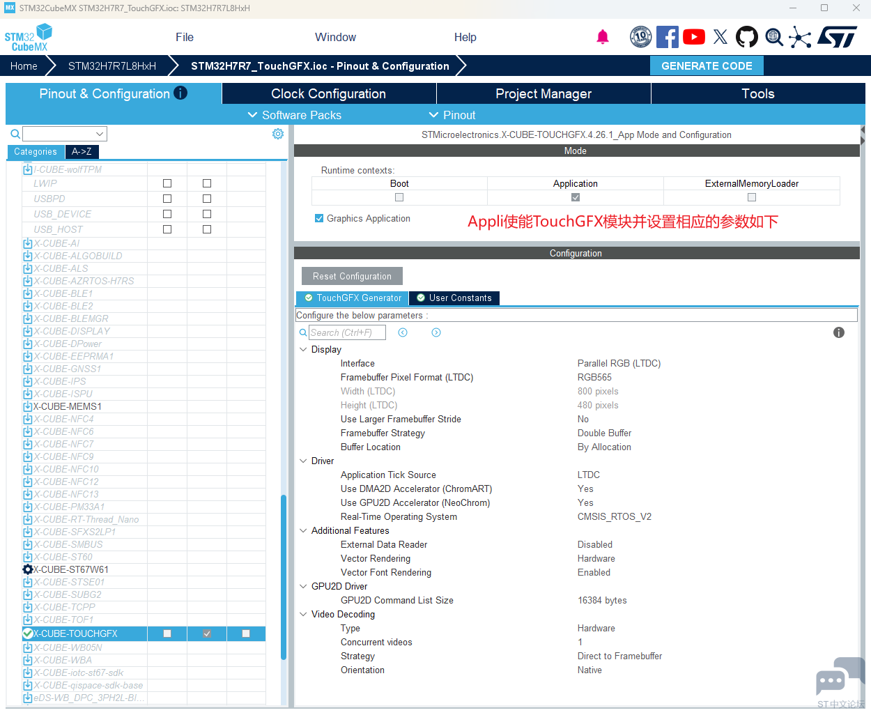Go to next parameter search result arrow
The width and height of the screenshot is (871, 715).
click(x=436, y=332)
